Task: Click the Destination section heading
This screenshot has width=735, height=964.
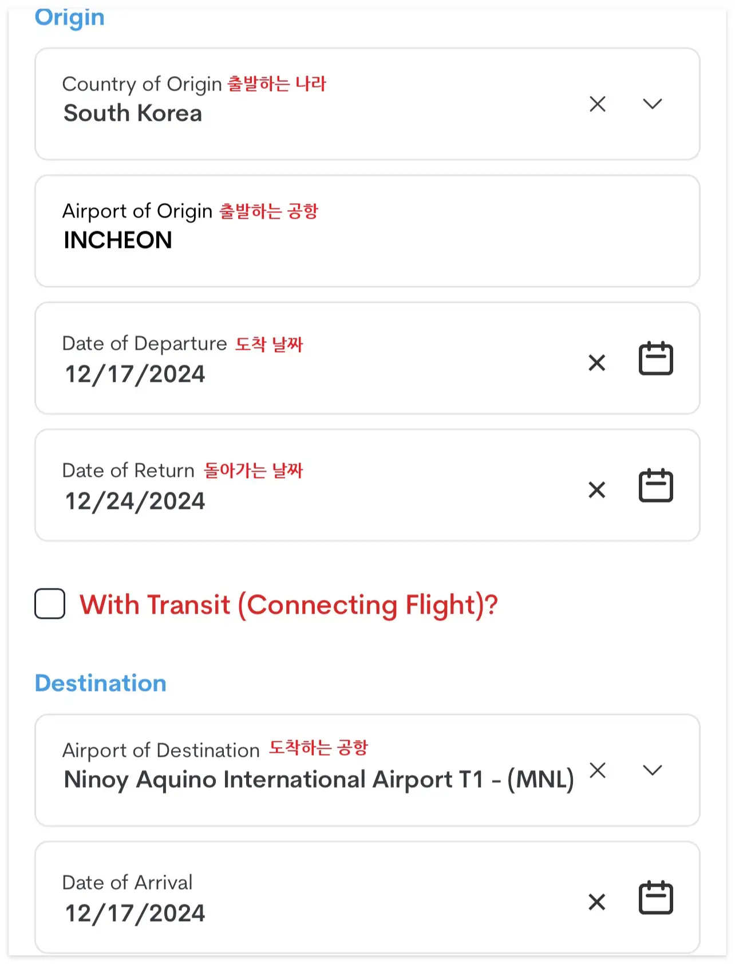Action: pos(101,683)
